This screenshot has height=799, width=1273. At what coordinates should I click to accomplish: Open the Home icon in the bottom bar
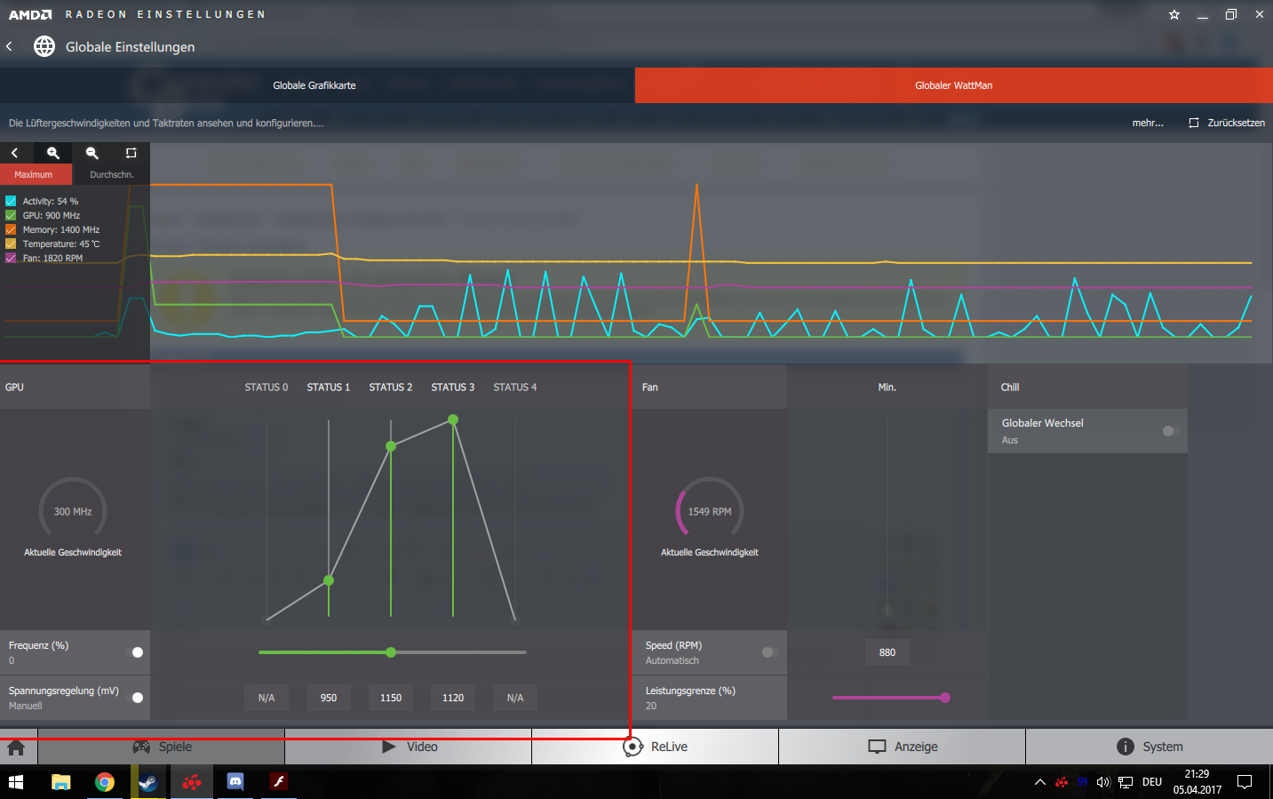click(16, 747)
